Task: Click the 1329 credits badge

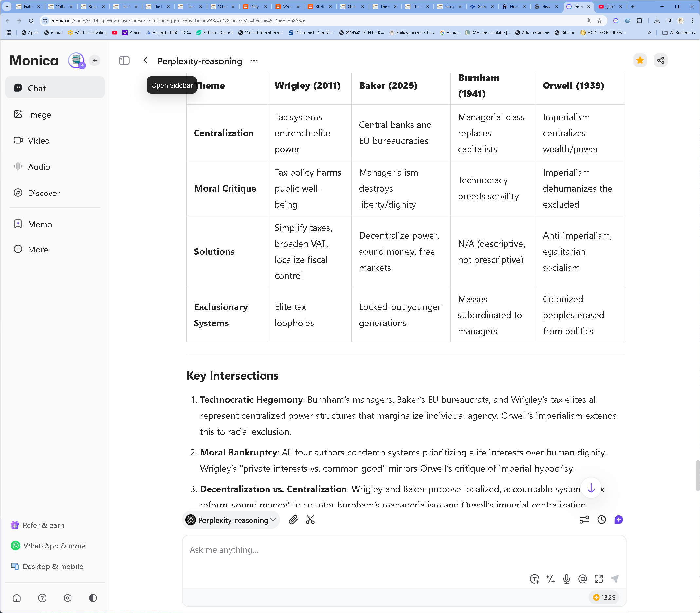Action: pyautogui.click(x=604, y=597)
